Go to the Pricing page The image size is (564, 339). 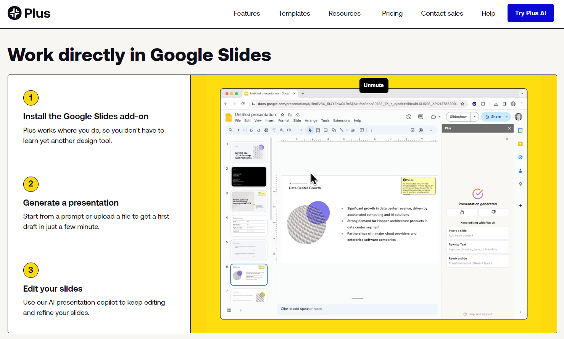392,13
